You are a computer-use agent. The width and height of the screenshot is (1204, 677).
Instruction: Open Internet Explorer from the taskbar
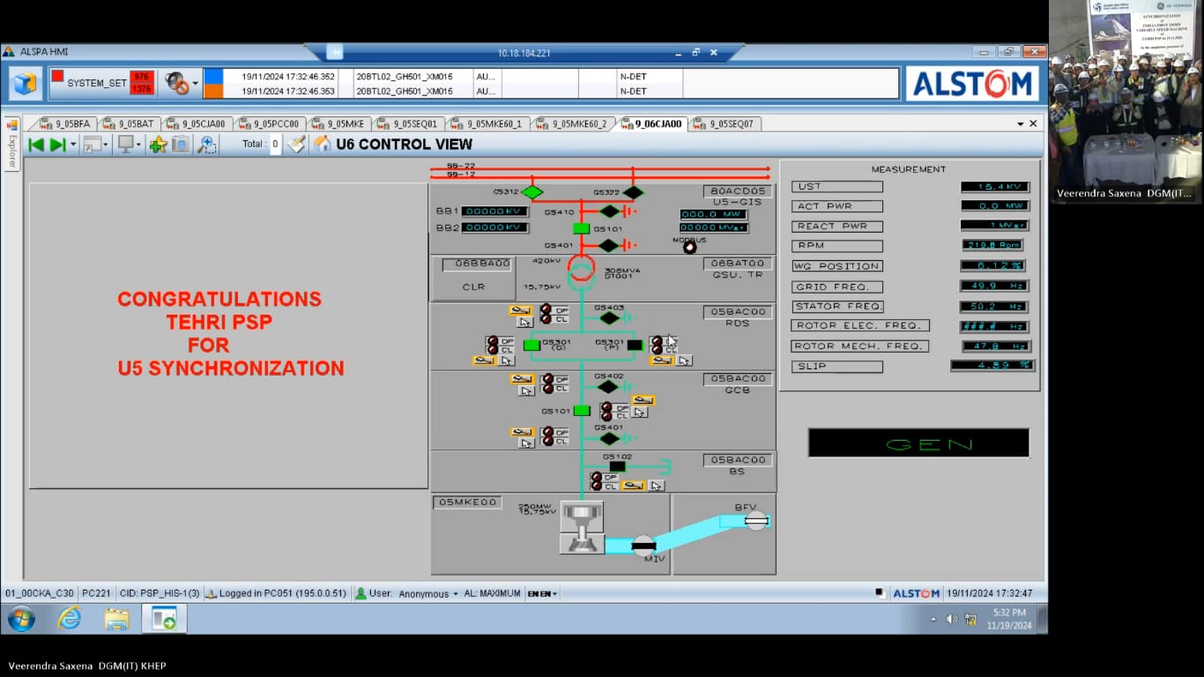click(x=69, y=620)
